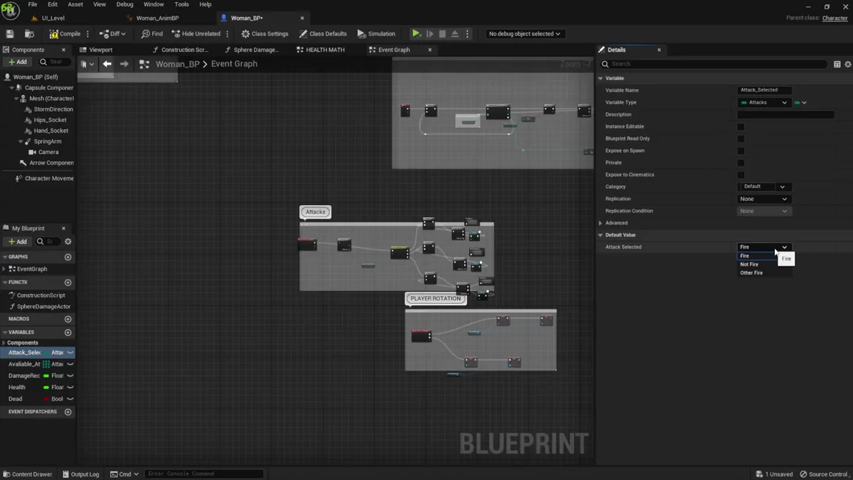Open Hide Unrelated options three-dot menu
The image size is (853, 480).
tap(227, 33)
